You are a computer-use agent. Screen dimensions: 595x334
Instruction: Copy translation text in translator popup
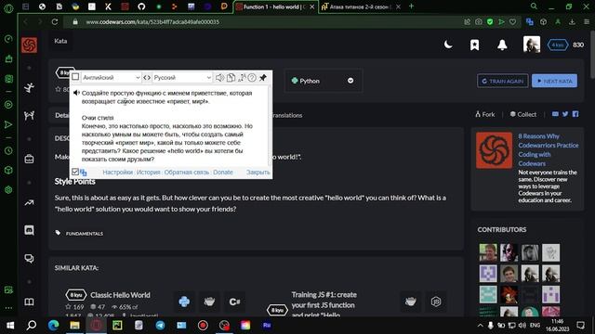pyautogui.click(x=231, y=77)
